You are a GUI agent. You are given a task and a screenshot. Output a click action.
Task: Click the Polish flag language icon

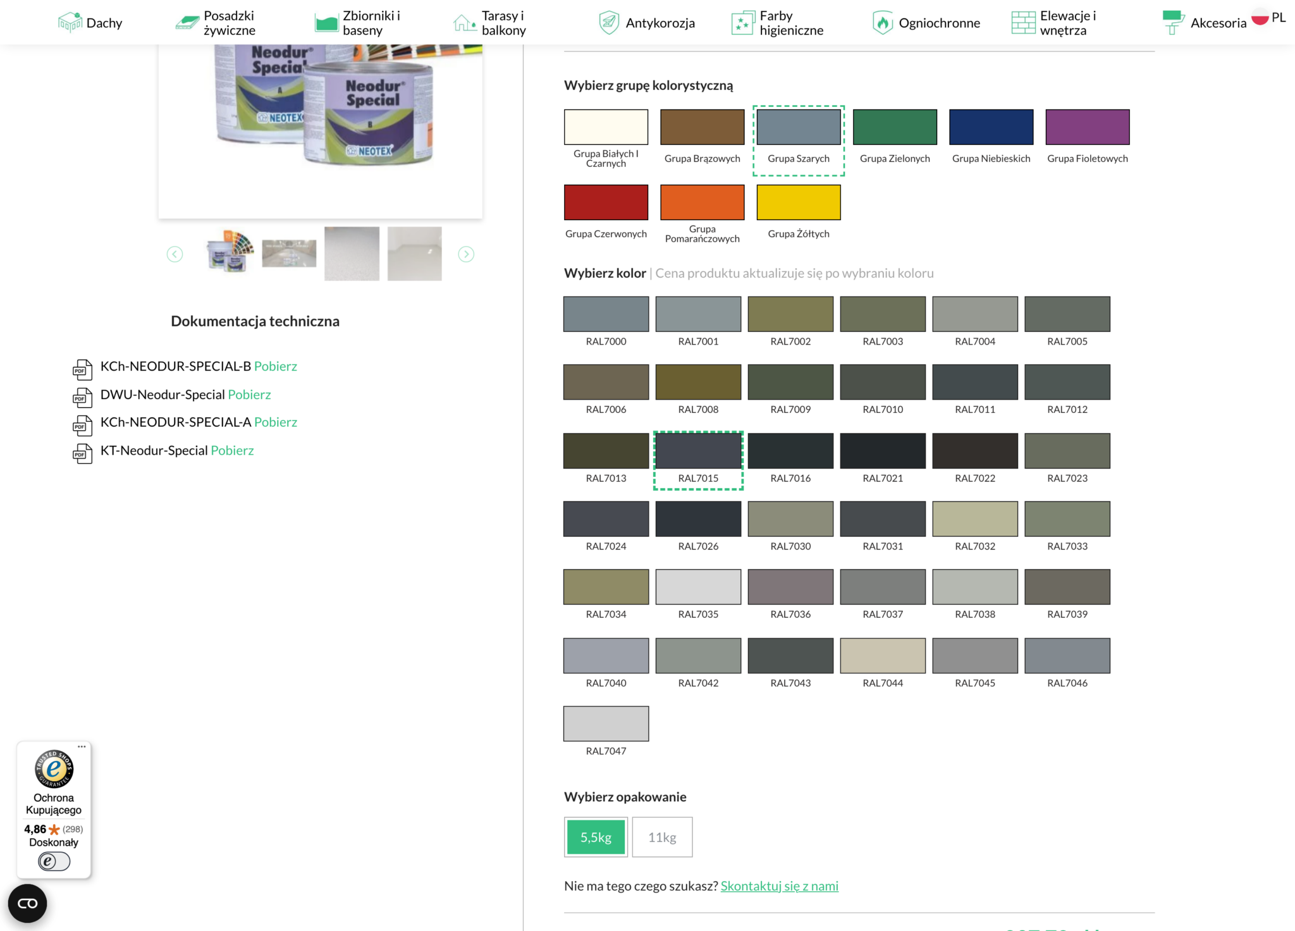[x=1260, y=17]
